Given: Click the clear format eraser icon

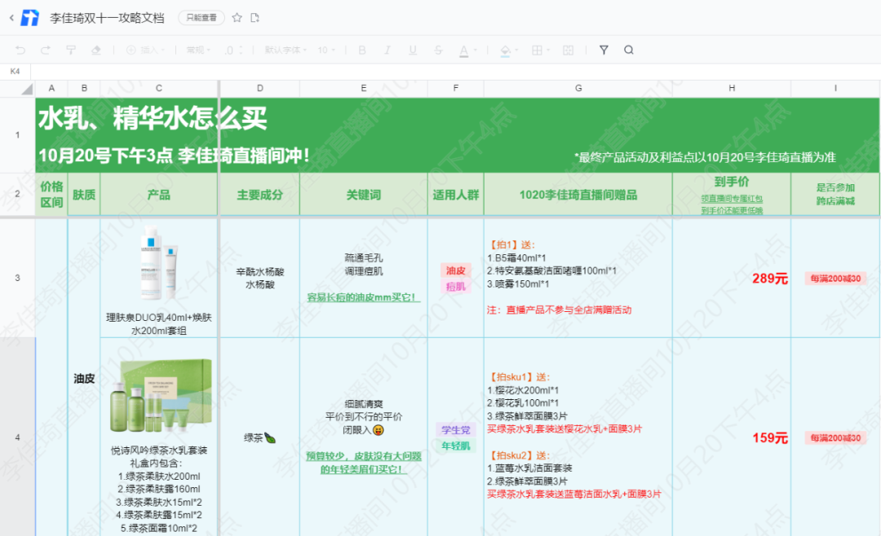Looking at the screenshot, I should tap(96, 51).
